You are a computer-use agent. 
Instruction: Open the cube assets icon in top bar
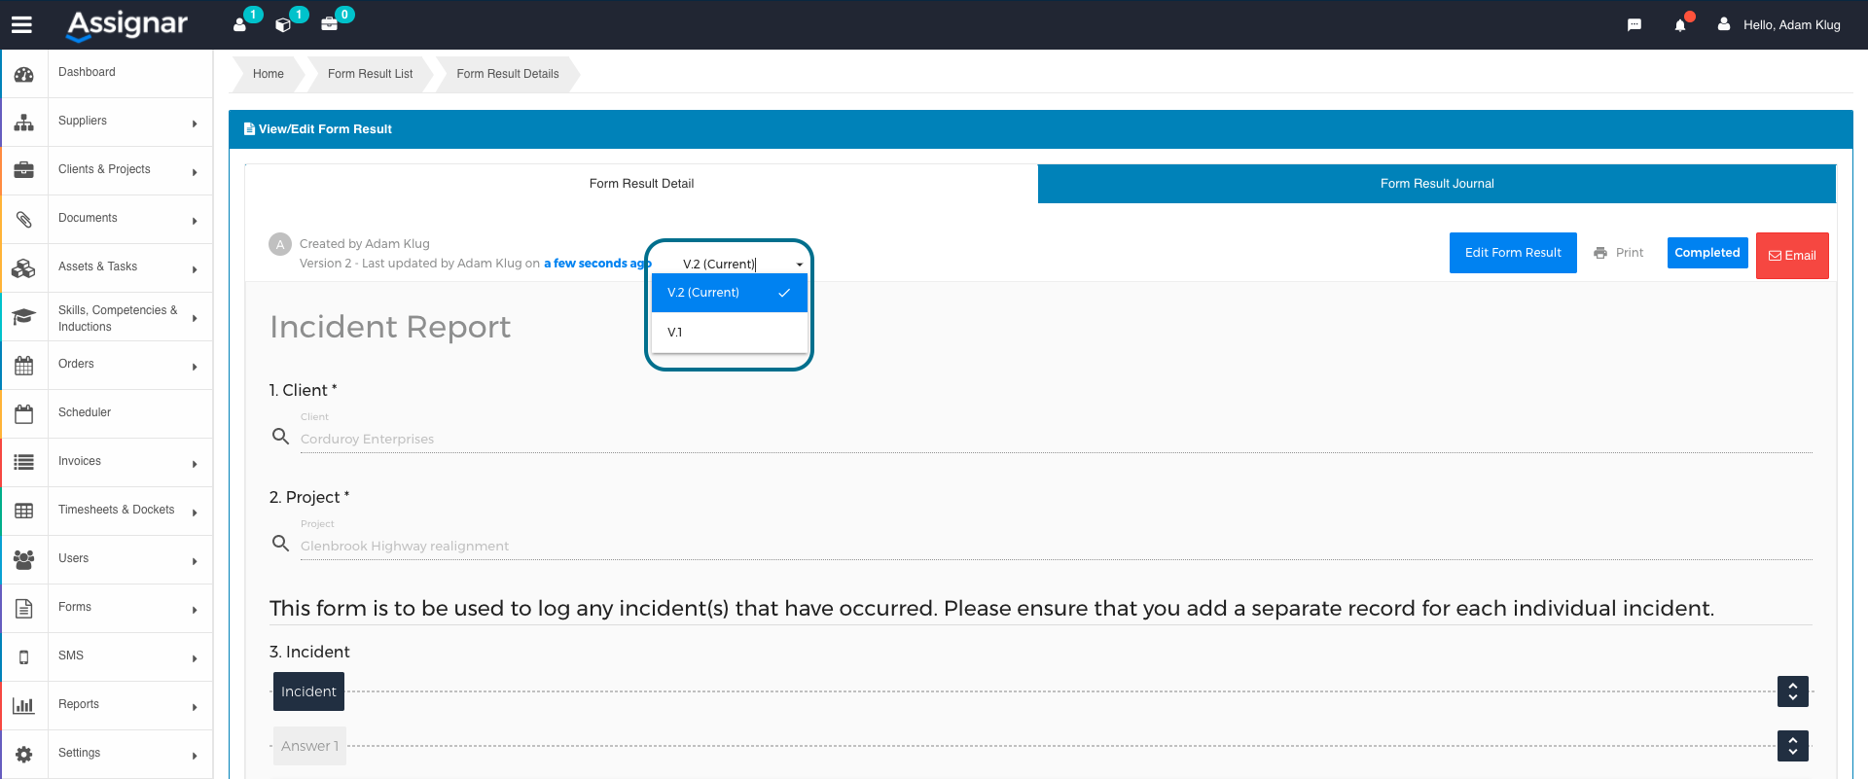(x=283, y=24)
